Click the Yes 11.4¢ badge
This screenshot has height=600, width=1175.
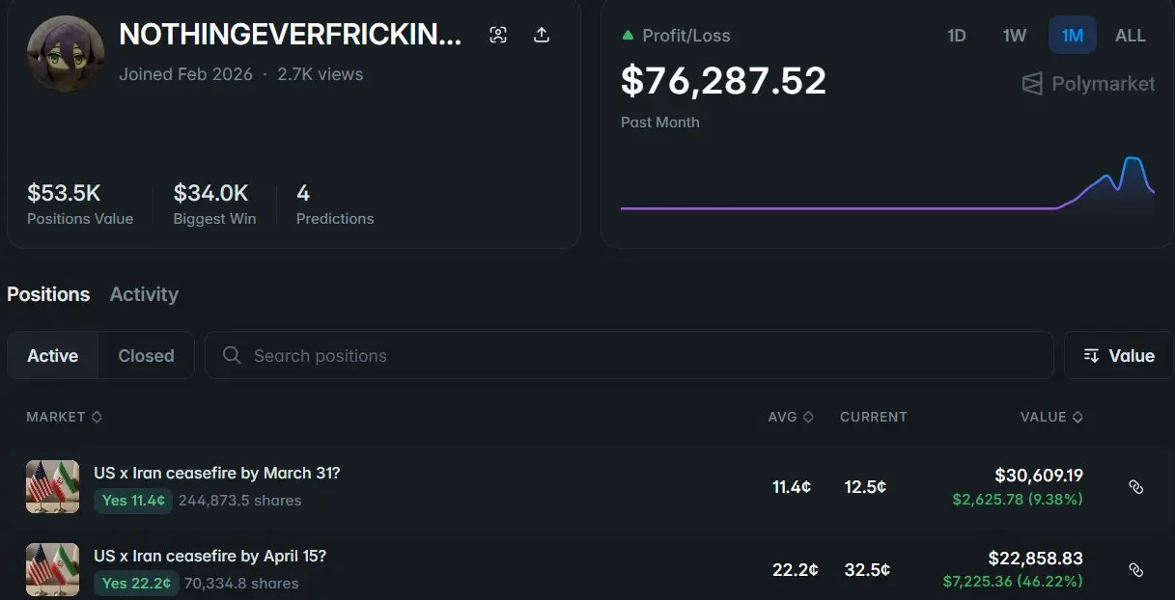(x=133, y=501)
